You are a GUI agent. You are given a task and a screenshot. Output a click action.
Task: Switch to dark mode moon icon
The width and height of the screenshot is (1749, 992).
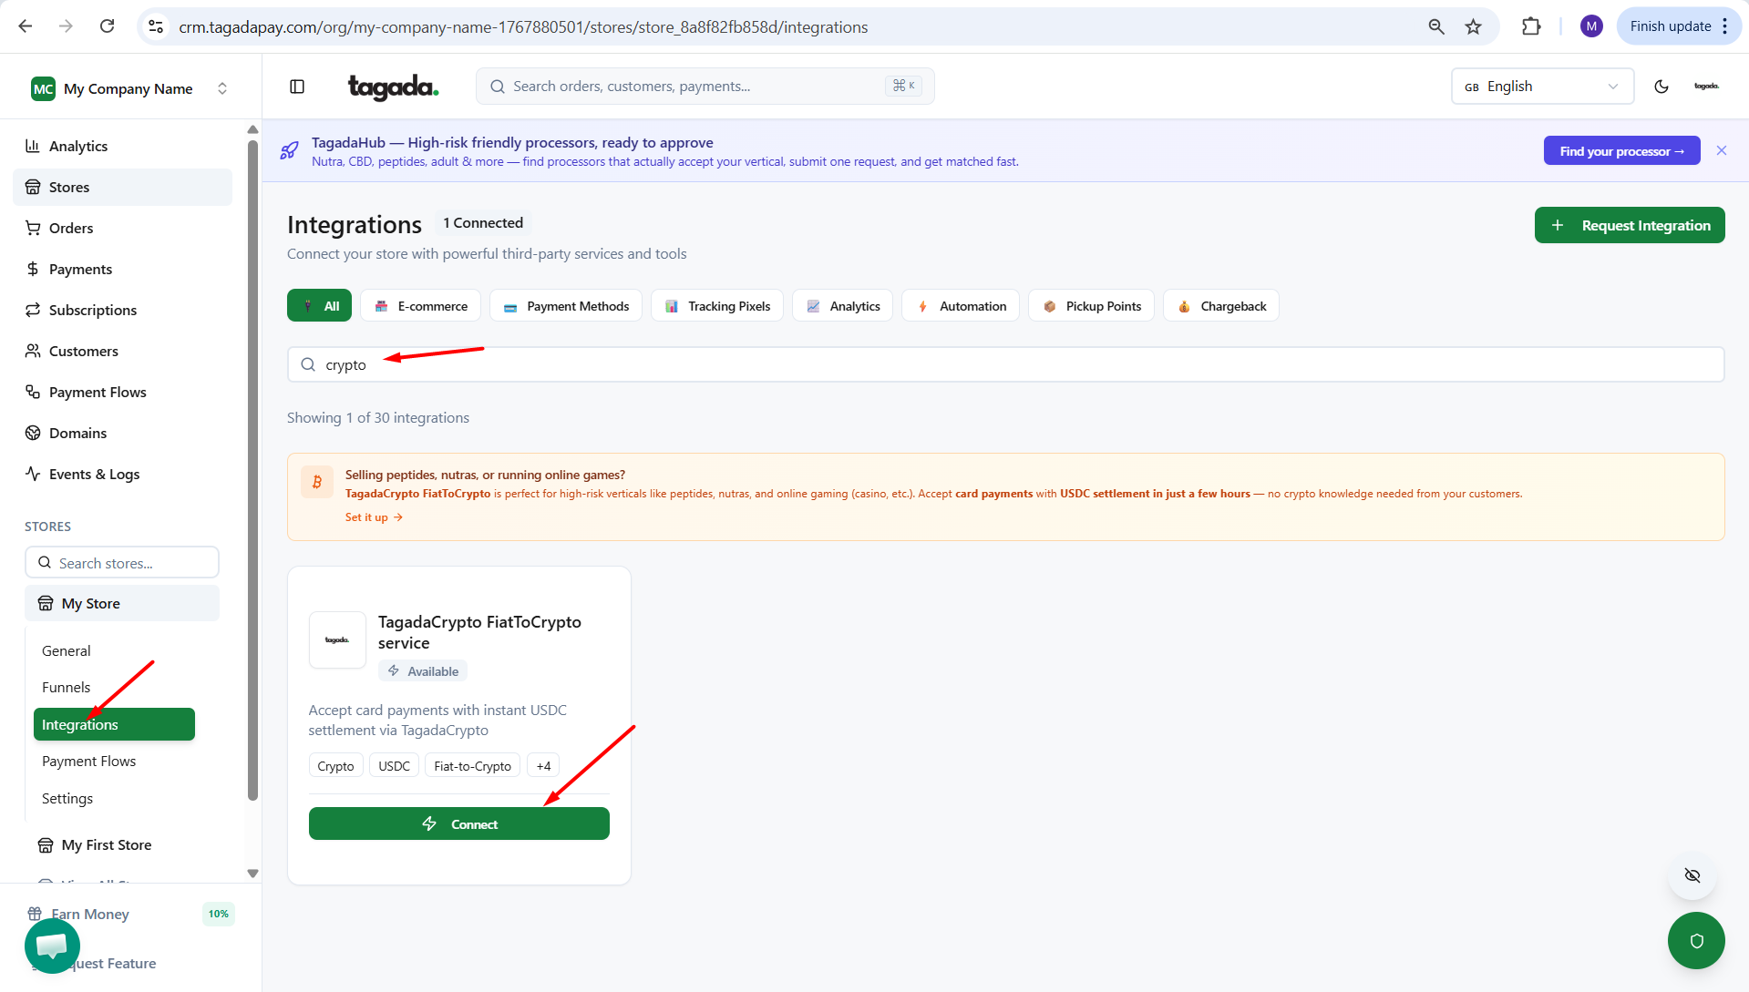(x=1662, y=87)
